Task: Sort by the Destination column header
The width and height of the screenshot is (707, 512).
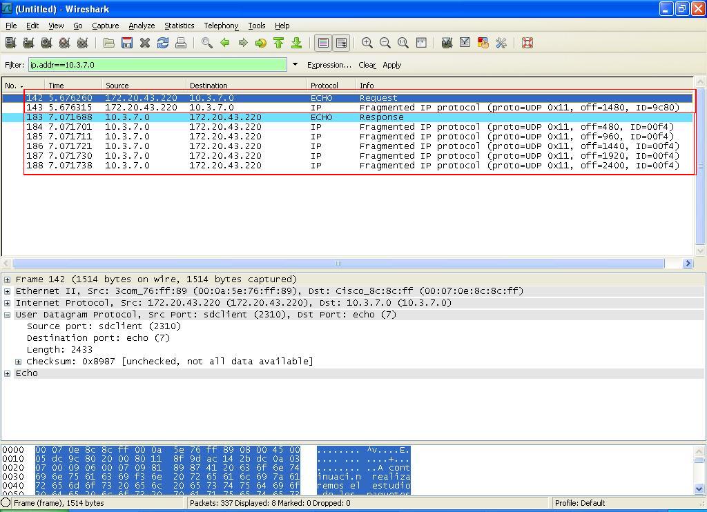Action: (246, 85)
